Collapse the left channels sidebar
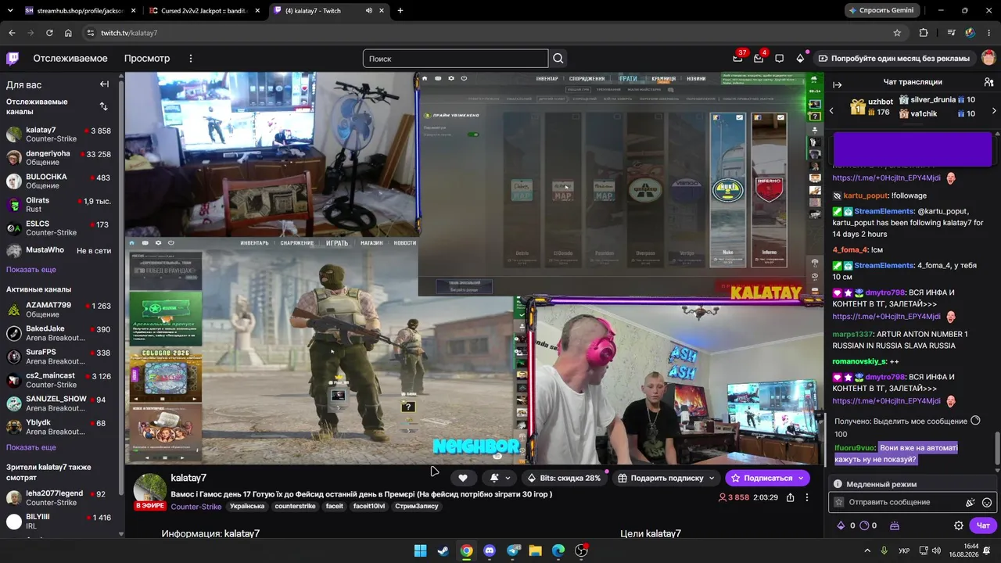Image resolution: width=1001 pixels, height=563 pixels. (x=104, y=84)
